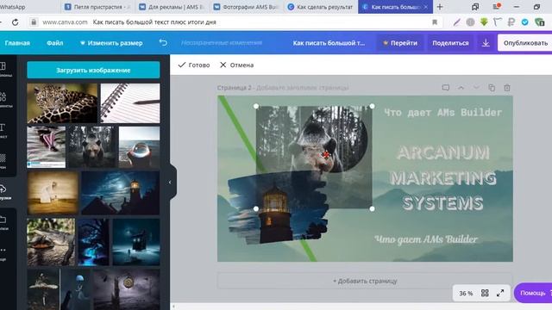The width and height of the screenshot is (552, 310).
Task: Delete page with the trash icon
Action: [507, 88]
